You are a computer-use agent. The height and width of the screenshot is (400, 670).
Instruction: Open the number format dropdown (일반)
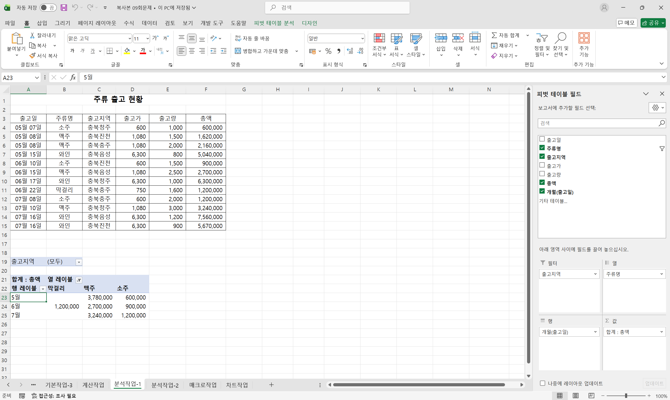point(362,39)
